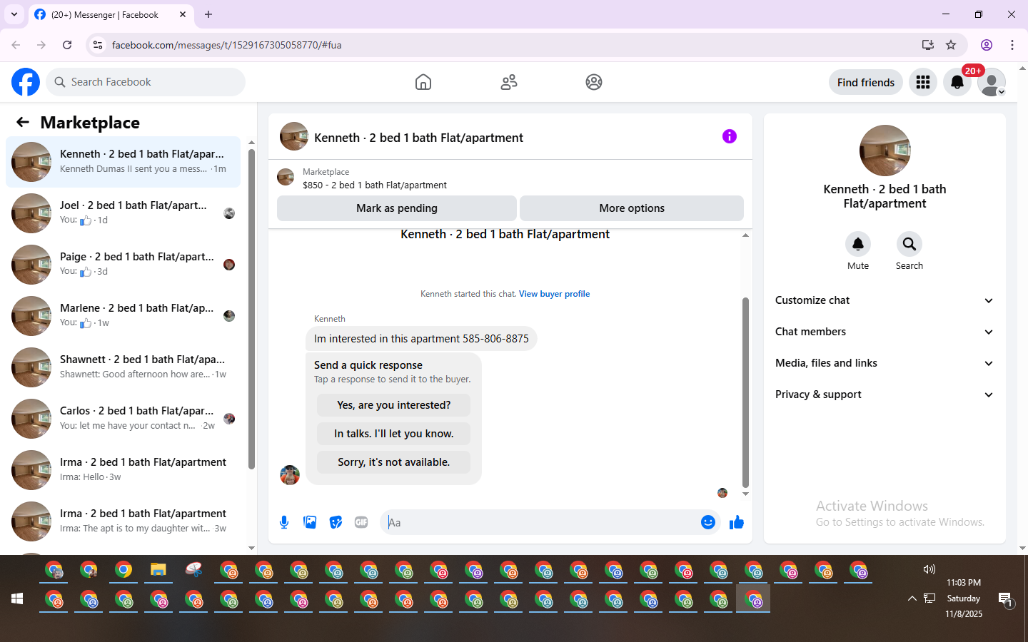This screenshot has height=642, width=1028.
Task: Send 'Yes, are you interested?' quick response
Action: coord(394,405)
